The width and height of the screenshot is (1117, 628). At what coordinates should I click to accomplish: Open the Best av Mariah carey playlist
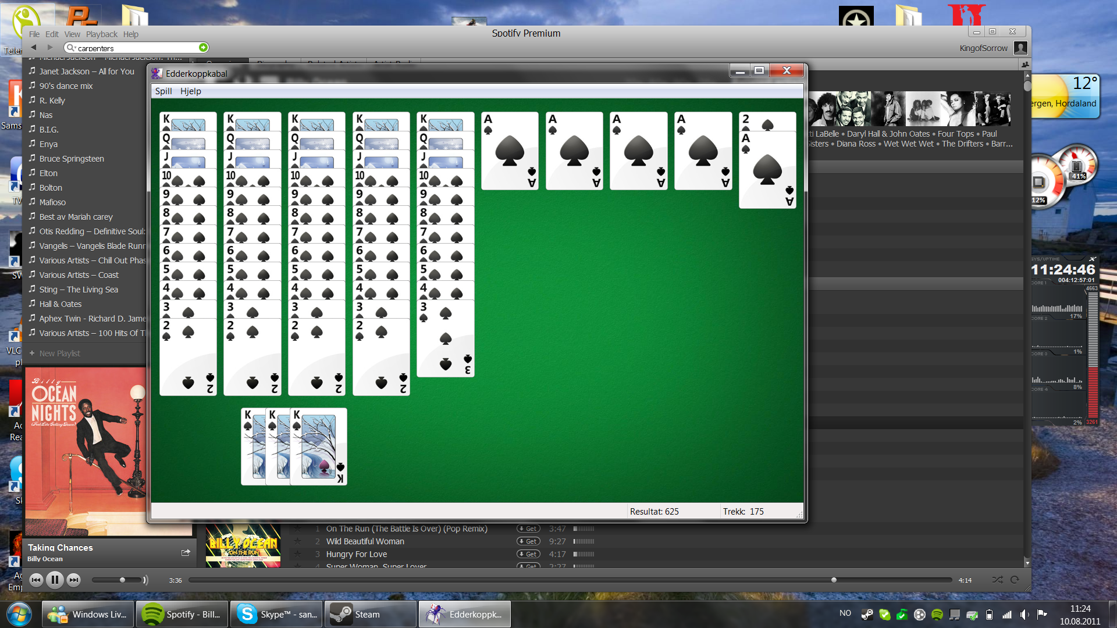(76, 217)
